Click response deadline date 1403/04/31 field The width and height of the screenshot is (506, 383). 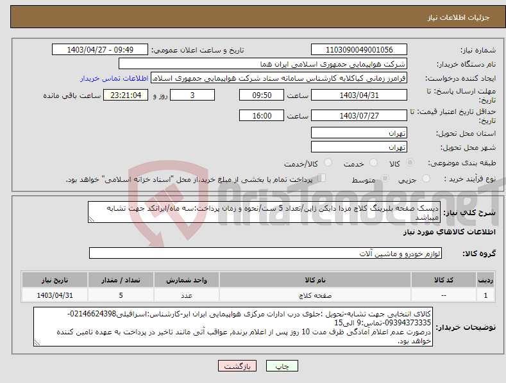pos(359,95)
